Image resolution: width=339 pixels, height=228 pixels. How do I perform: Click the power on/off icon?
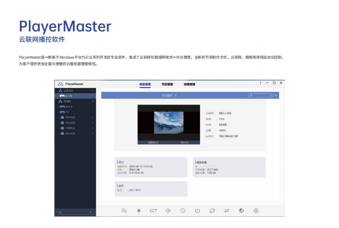coord(197,211)
